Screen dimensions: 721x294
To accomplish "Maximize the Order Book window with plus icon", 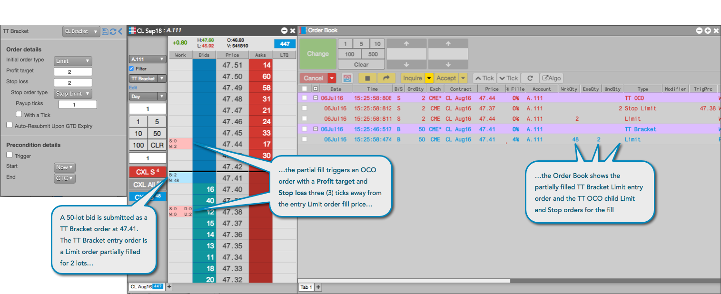I will (708, 30).
